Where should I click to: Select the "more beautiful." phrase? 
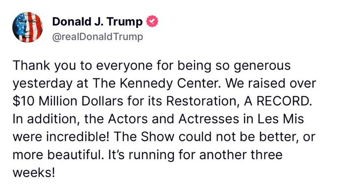pyautogui.click(x=57, y=154)
